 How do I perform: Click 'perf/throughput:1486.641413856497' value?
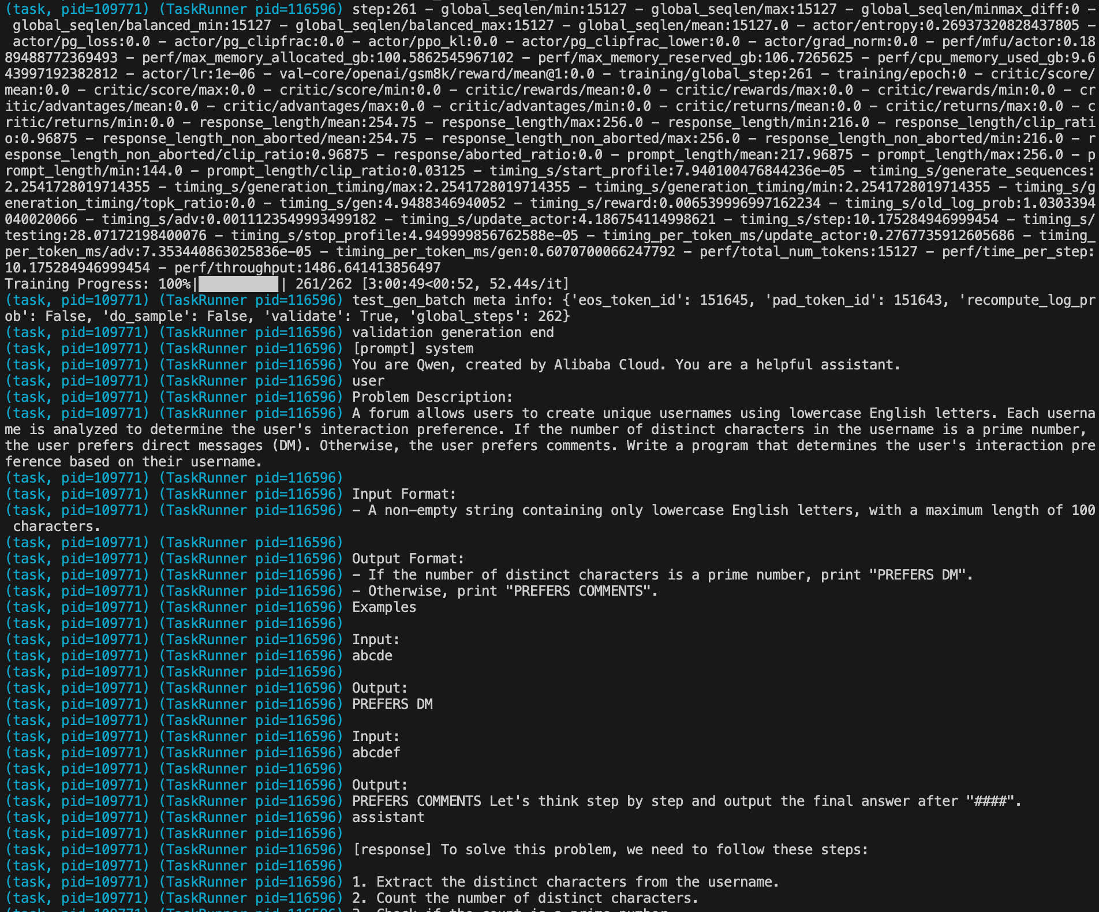(307, 268)
